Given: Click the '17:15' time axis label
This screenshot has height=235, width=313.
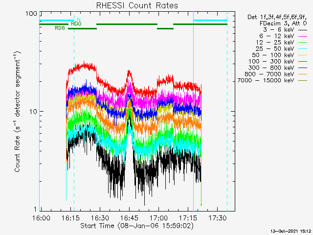Looking at the screenshot, I should [188, 218].
